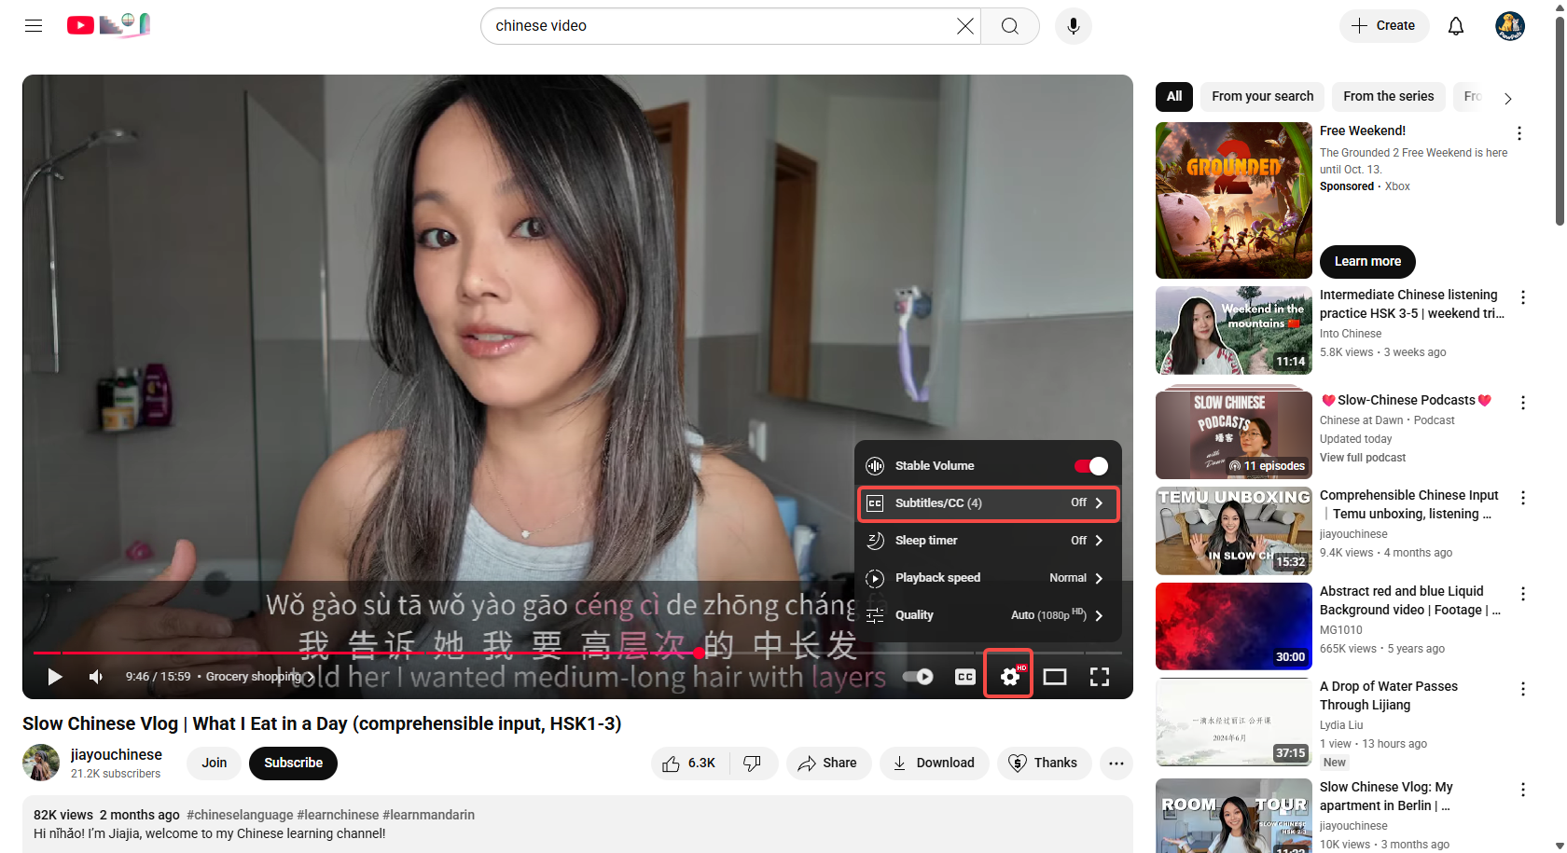The width and height of the screenshot is (1567, 853).
Task: Disable autoplay in the player controls
Action: (x=917, y=676)
